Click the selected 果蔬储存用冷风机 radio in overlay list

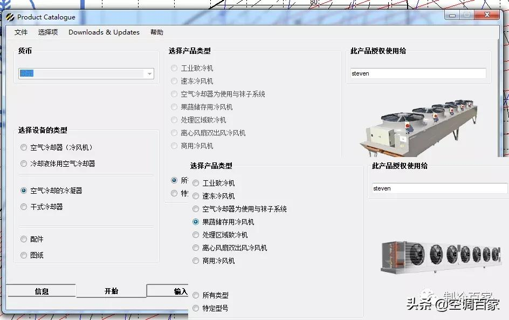(x=196, y=222)
